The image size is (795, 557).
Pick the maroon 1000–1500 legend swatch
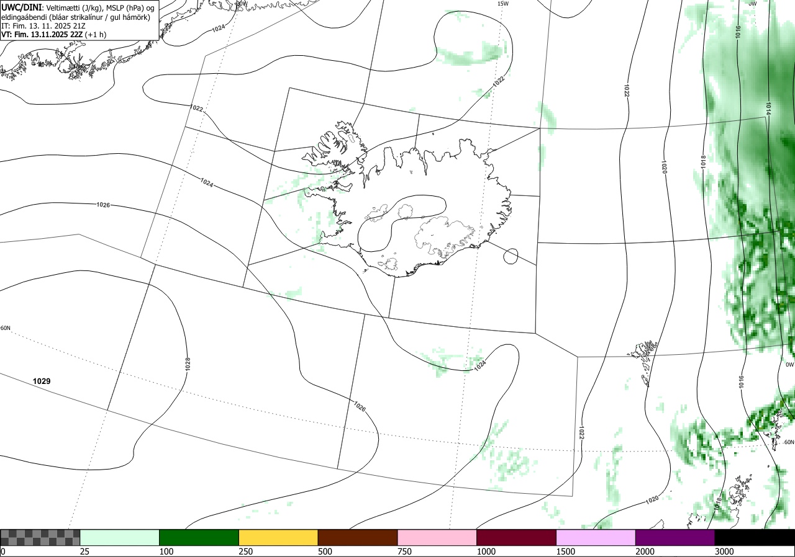click(517, 537)
